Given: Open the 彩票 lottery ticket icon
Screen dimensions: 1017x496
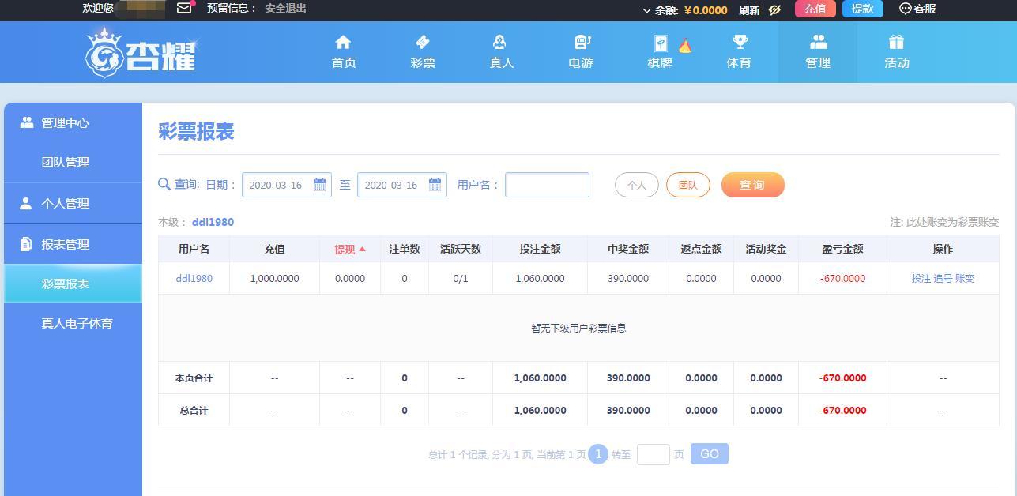Looking at the screenshot, I should coord(422,42).
